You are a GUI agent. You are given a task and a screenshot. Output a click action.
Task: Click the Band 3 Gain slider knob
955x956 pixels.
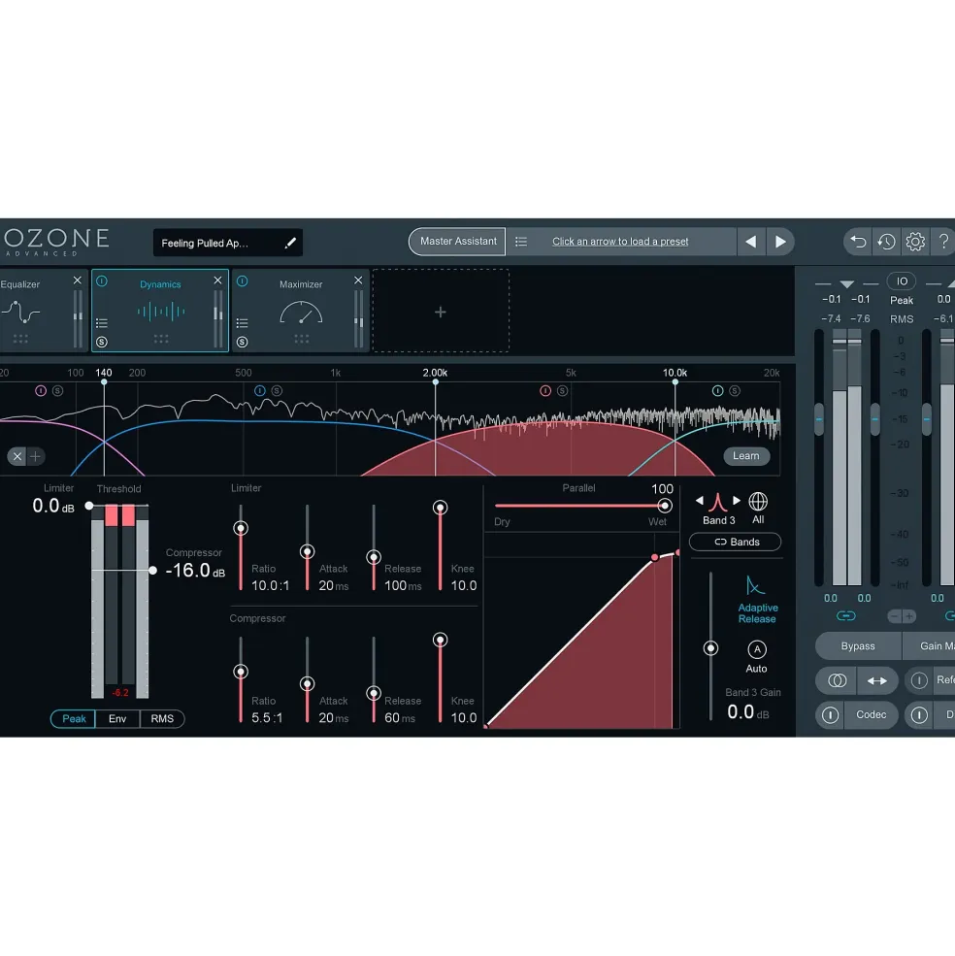pos(710,648)
